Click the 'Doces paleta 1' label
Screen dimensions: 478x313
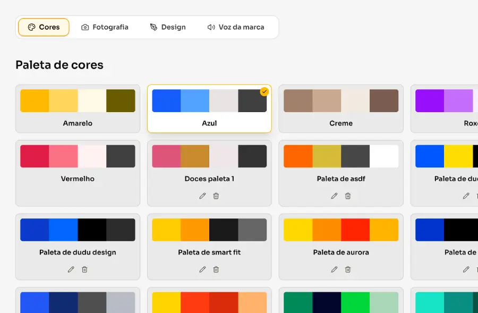click(x=209, y=179)
